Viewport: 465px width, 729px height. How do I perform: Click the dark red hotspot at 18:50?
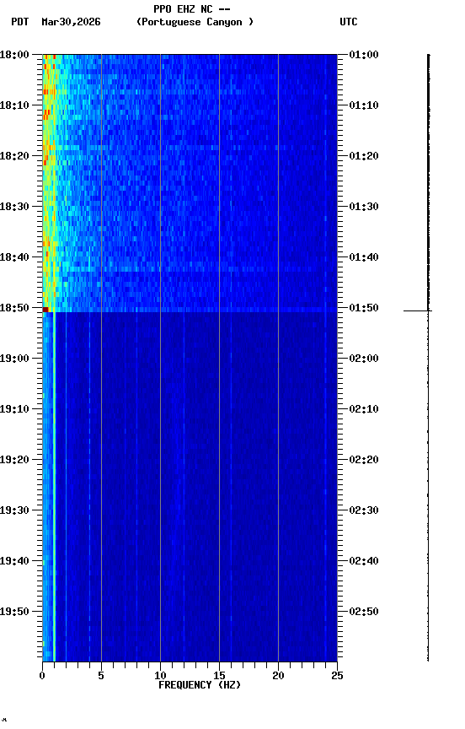pyautogui.click(x=45, y=310)
